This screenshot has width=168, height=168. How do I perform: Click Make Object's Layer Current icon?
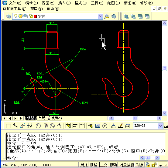[x=107, y=16]
